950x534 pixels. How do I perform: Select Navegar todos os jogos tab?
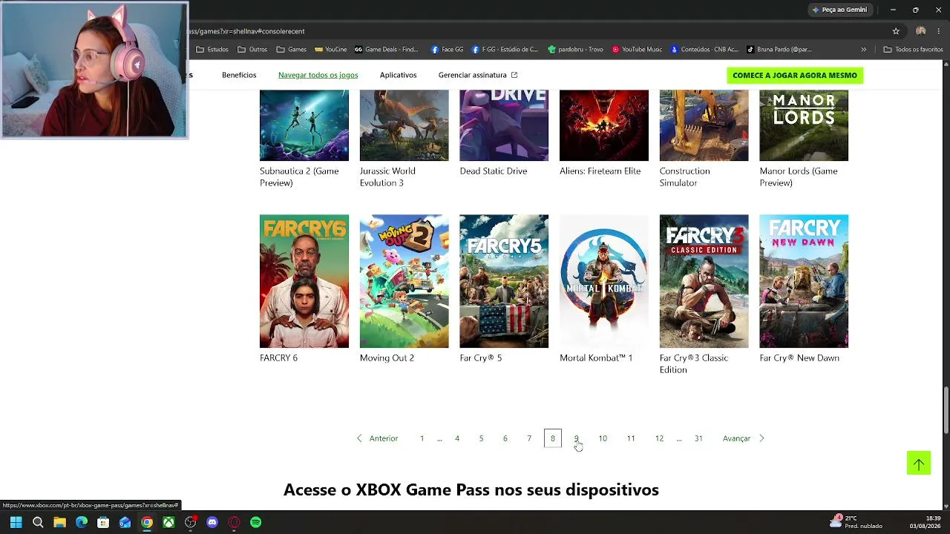click(x=318, y=75)
